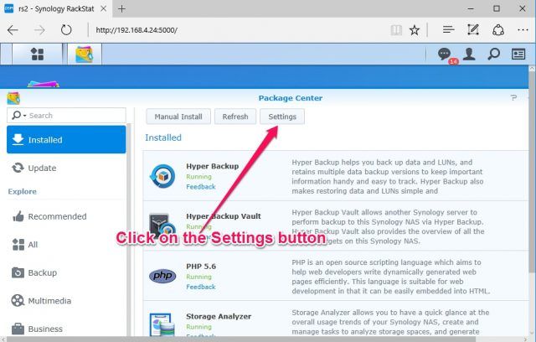This screenshot has height=342, width=536.
Task: Click the PHP 5.6 package icon
Action: (162, 276)
